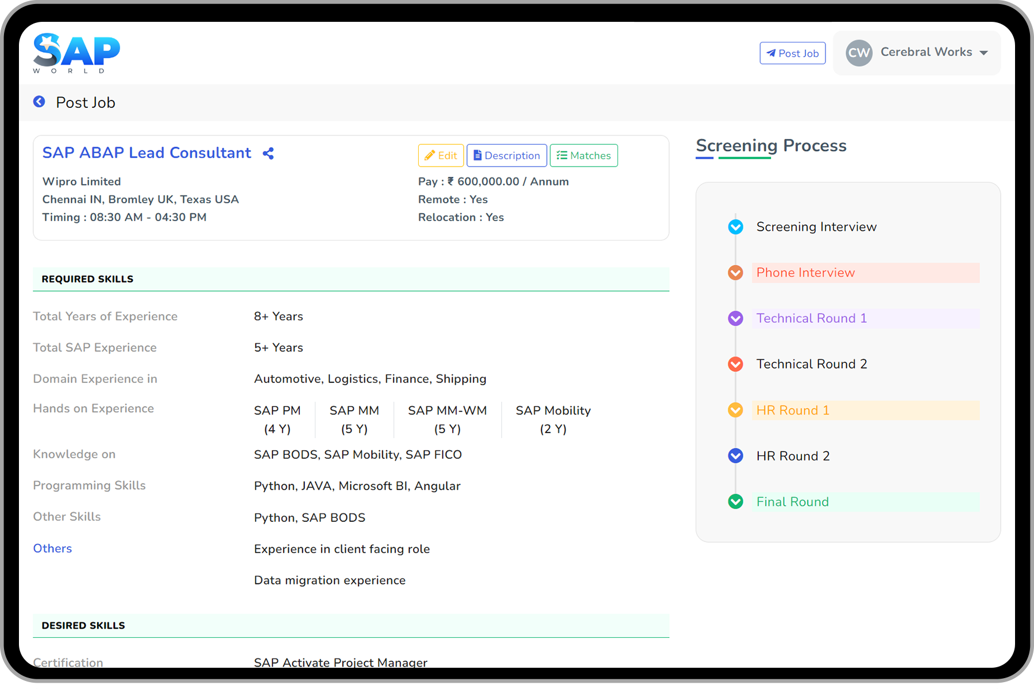Image resolution: width=1034 pixels, height=689 pixels.
Task: Click the Desired Skills section header
Action: (351, 625)
